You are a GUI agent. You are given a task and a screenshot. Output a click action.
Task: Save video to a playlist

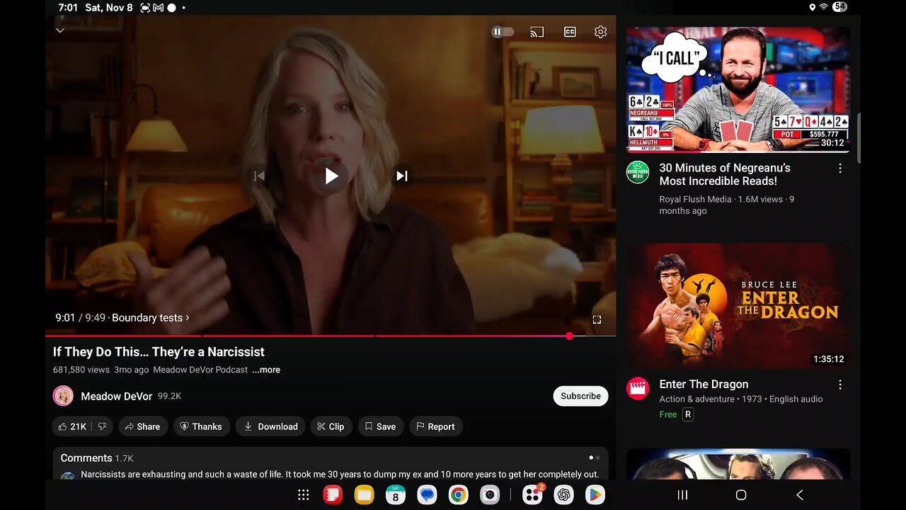[x=380, y=426]
